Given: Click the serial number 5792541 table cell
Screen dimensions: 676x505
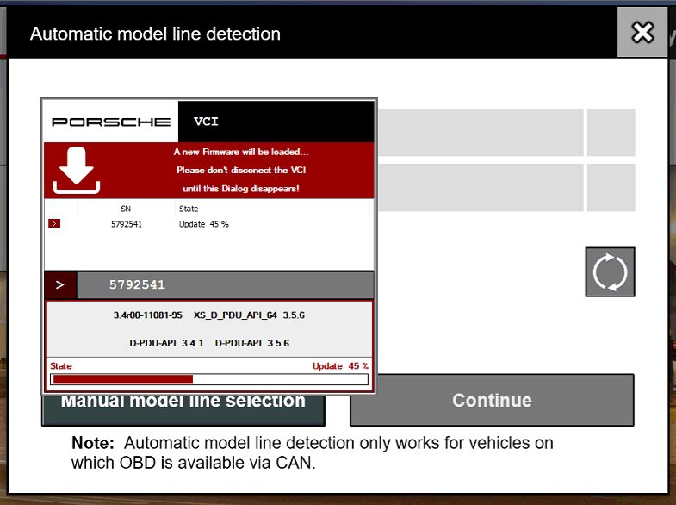Looking at the screenshot, I should (x=127, y=224).
